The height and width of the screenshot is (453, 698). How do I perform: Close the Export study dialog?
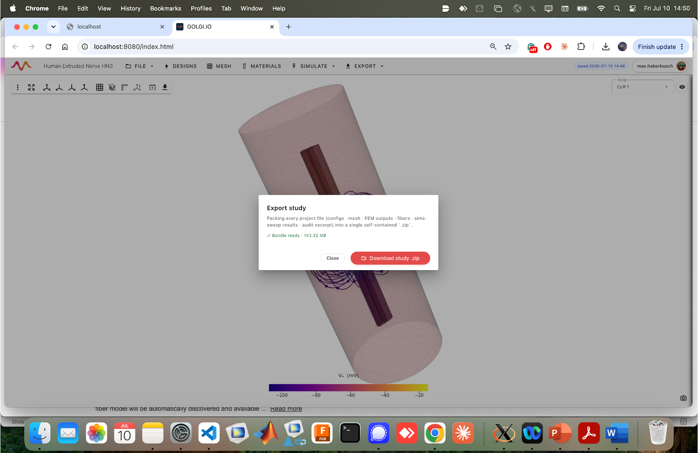pos(333,258)
